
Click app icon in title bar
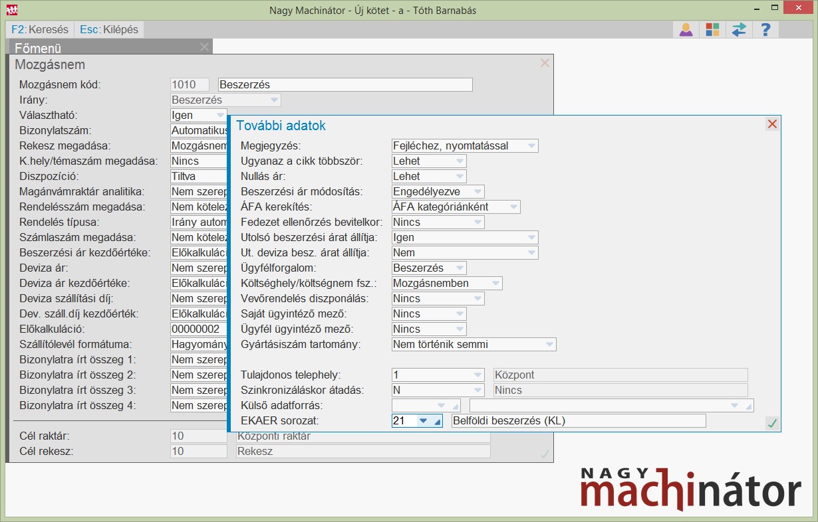12,10
